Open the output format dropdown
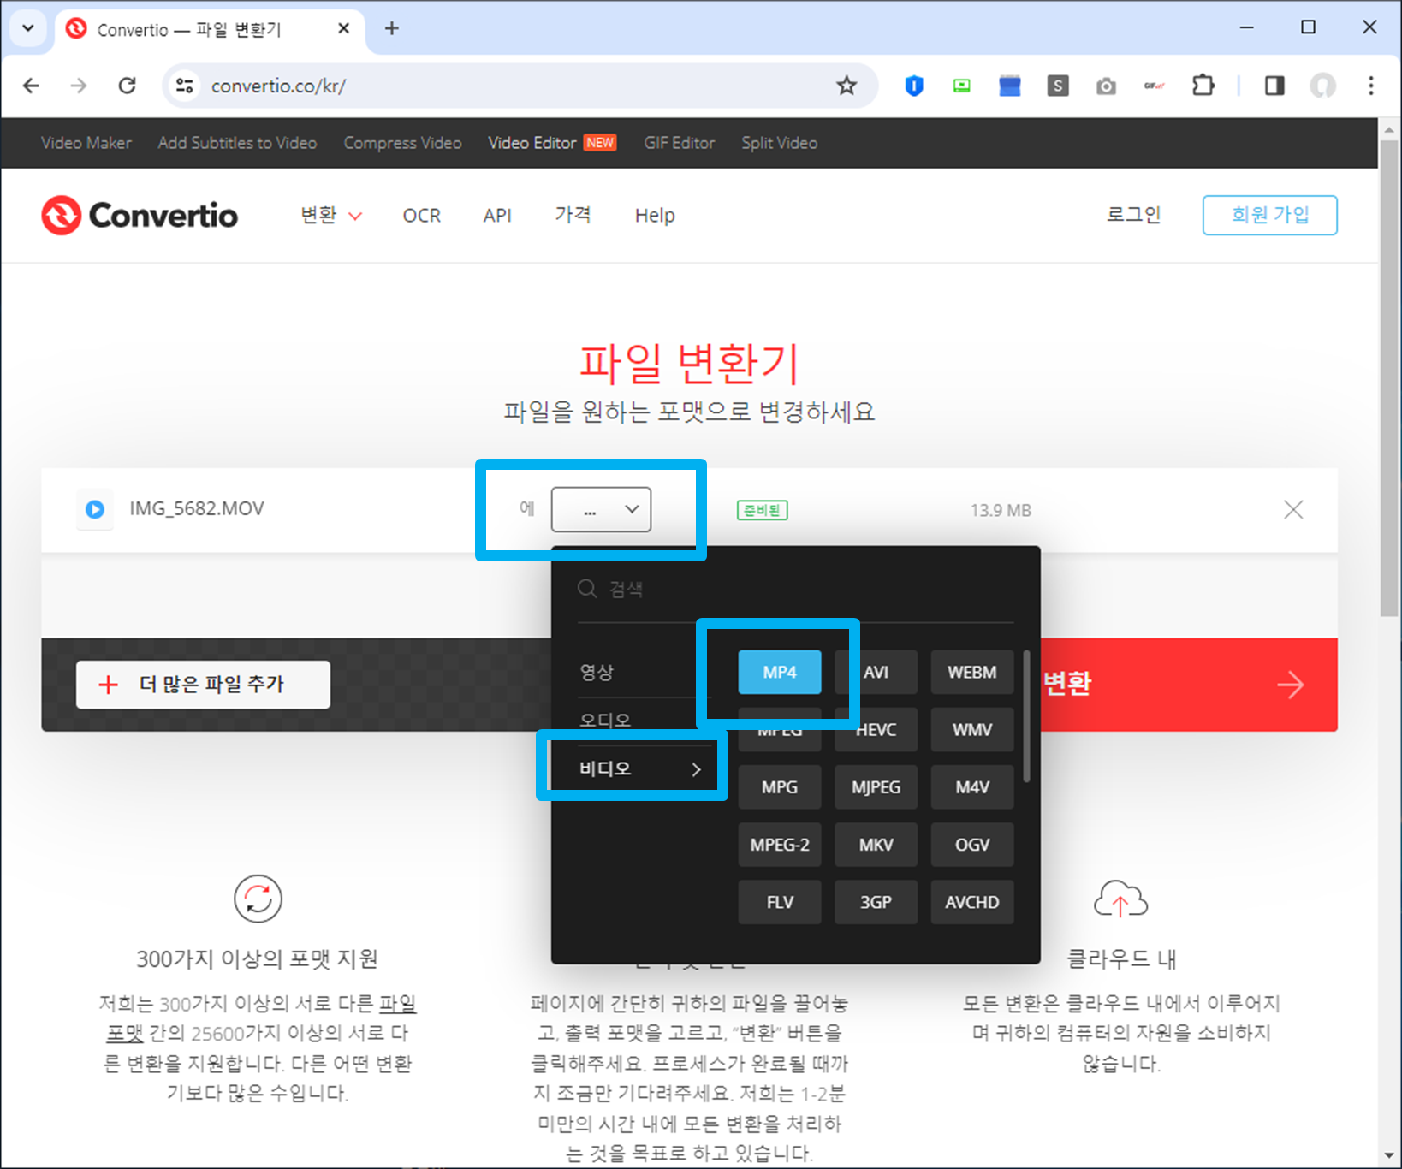The width and height of the screenshot is (1402, 1169). click(x=601, y=509)
